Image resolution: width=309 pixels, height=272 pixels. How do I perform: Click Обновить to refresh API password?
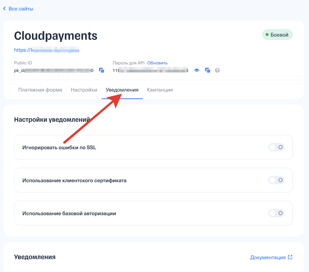pyautogui.click(x=157, y=63)
